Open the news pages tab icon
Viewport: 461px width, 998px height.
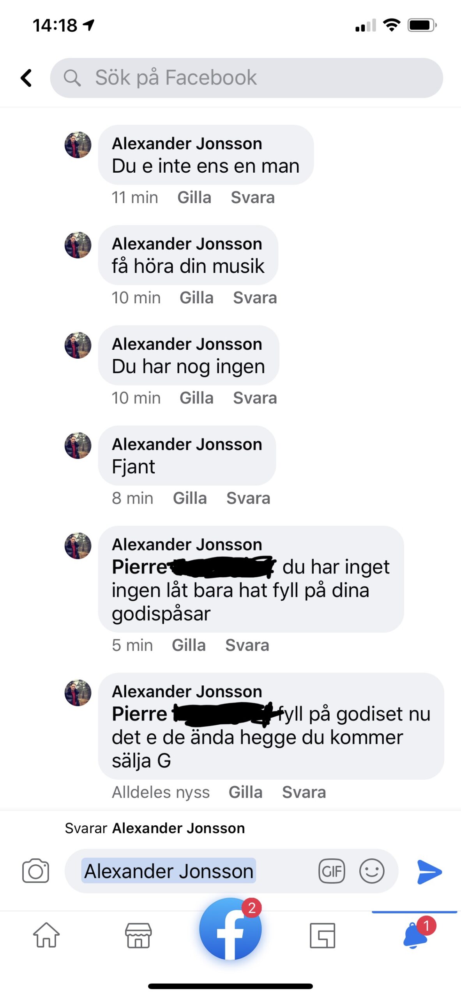[322, 935]
